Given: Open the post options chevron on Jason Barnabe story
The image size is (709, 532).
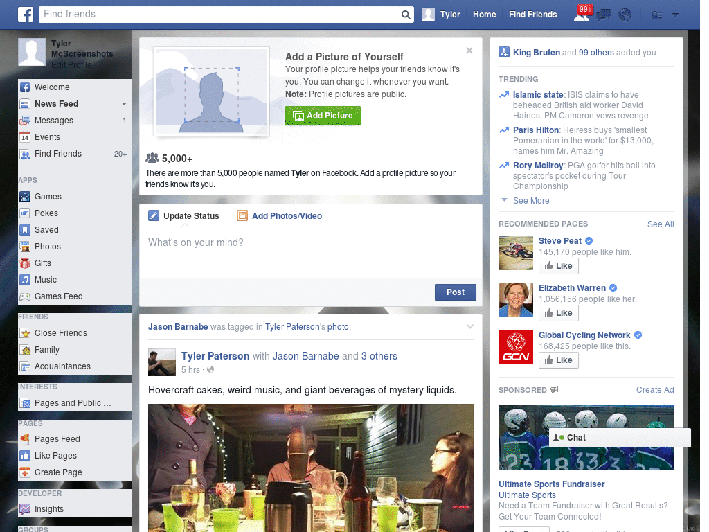Looking at the screenshot, I should (470, 327).
